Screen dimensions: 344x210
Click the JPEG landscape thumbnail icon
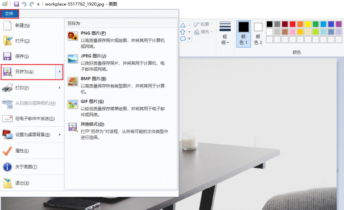pyautogui.click(x=73, y=59)
